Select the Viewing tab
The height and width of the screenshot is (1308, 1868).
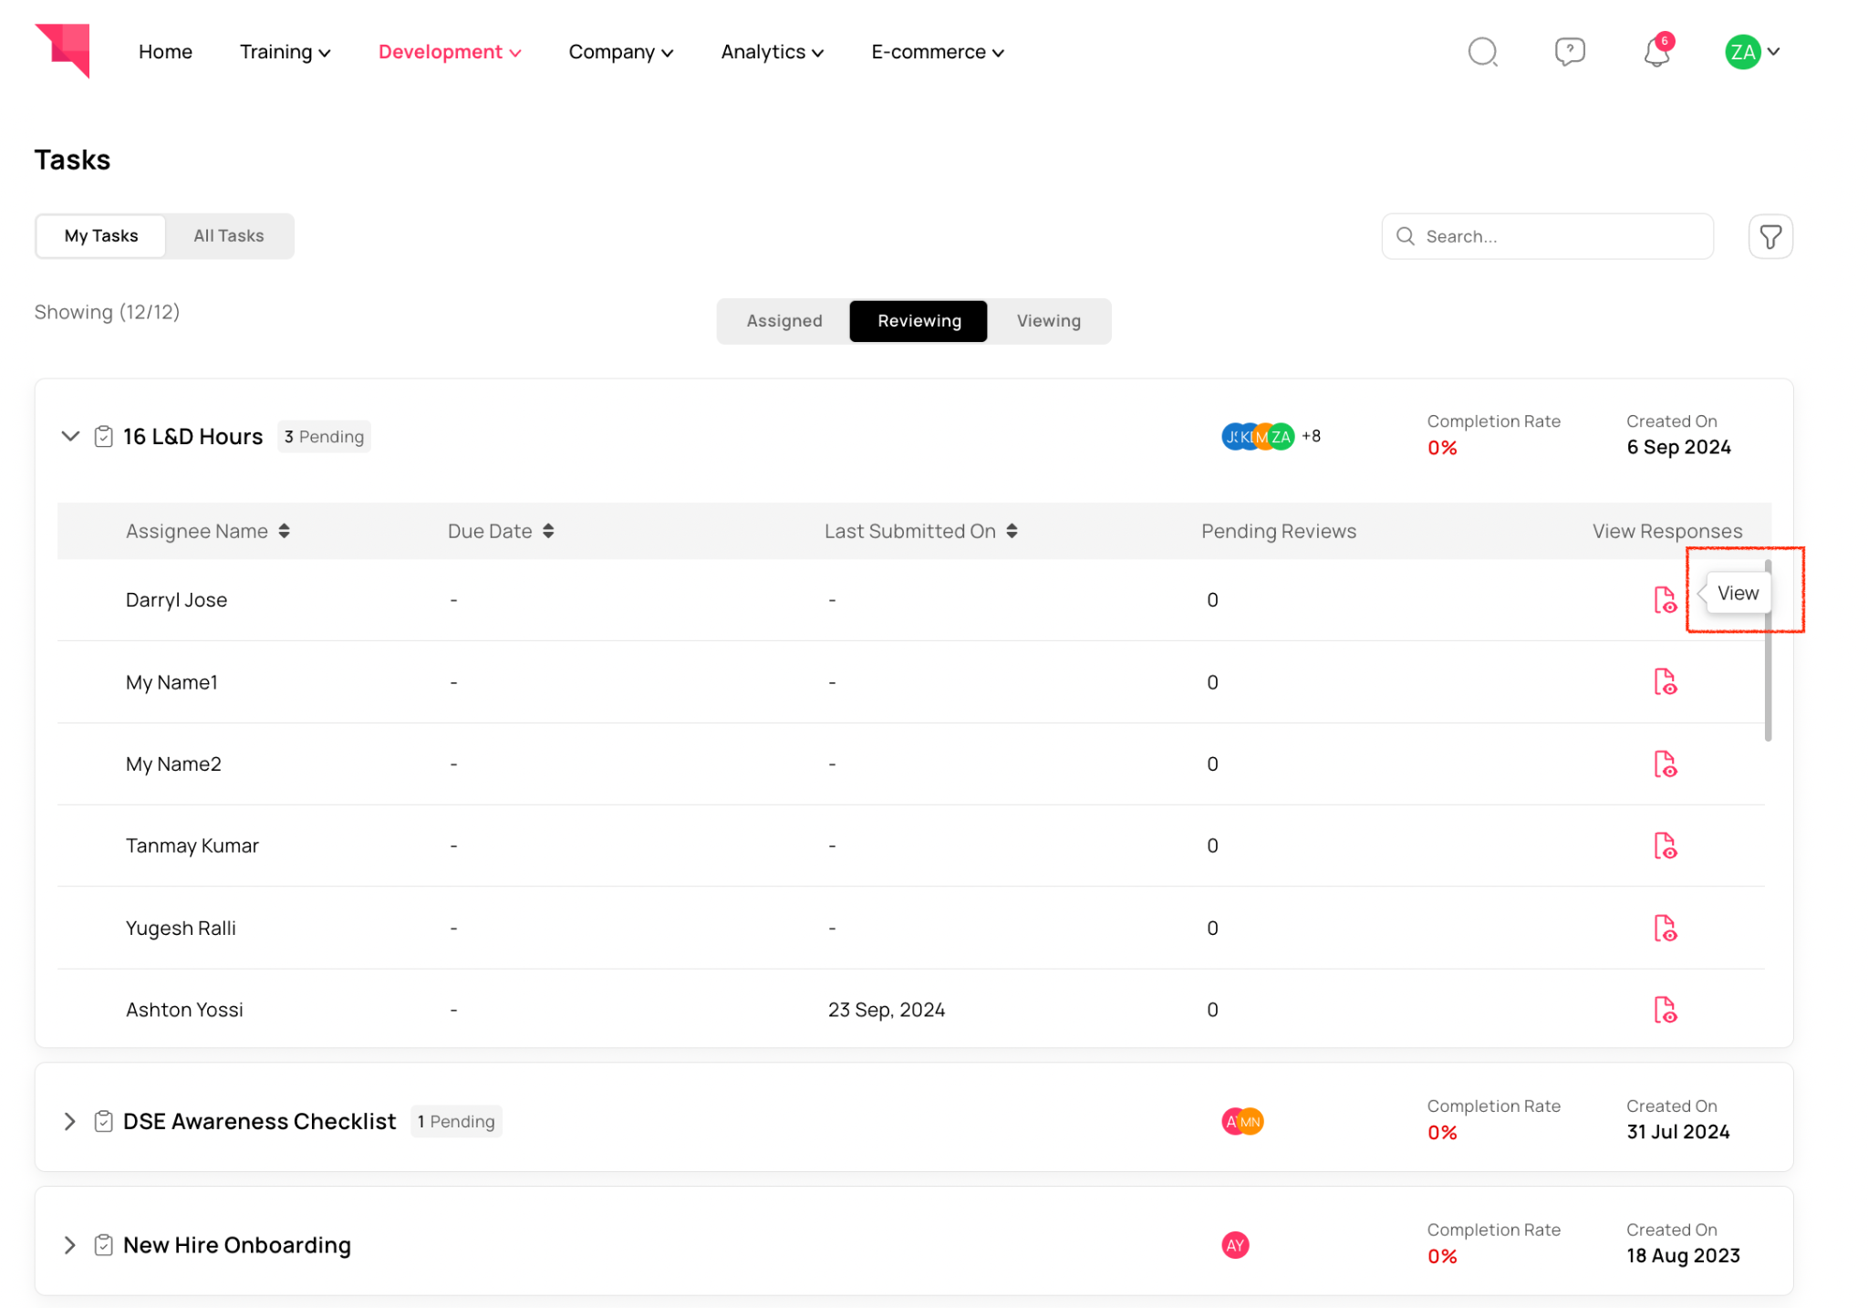coord(1048,321)
